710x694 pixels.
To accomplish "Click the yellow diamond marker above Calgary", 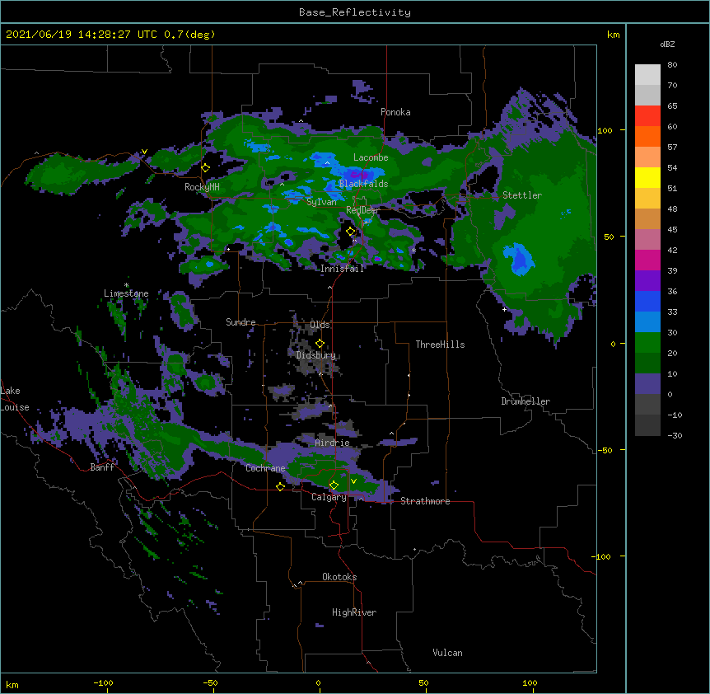I will click(x=334, y=485).
